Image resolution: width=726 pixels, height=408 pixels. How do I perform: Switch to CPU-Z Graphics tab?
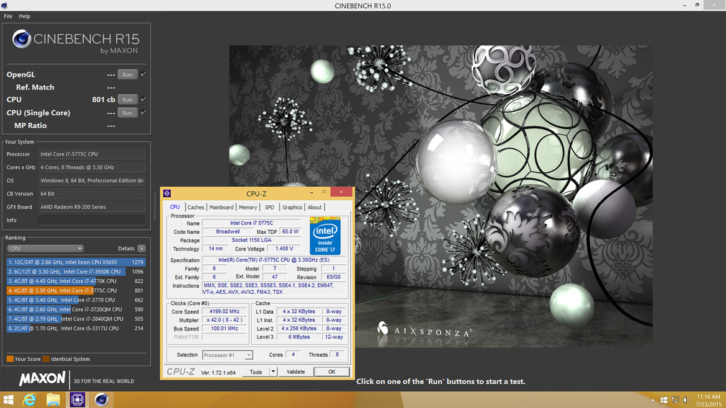(292, 207)
